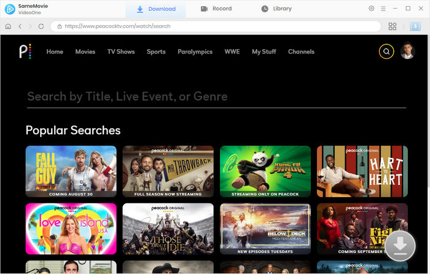The height and width of the screenshot is (274, 430).
Task: Open the settings gear icon
Action: [x=371, y=9]
